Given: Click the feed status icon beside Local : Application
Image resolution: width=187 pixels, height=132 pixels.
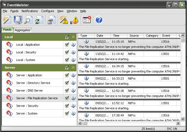Looking at the screenshot, I should 10,45.
